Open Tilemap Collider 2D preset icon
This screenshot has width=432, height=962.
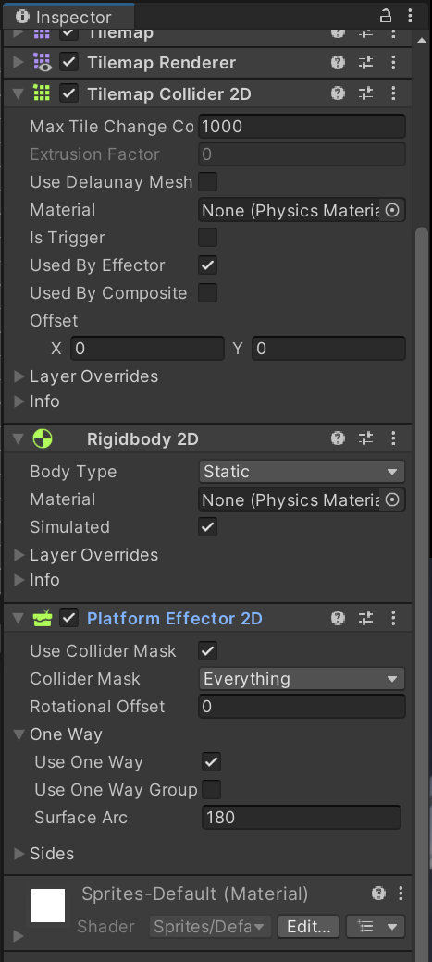point(365,93)
